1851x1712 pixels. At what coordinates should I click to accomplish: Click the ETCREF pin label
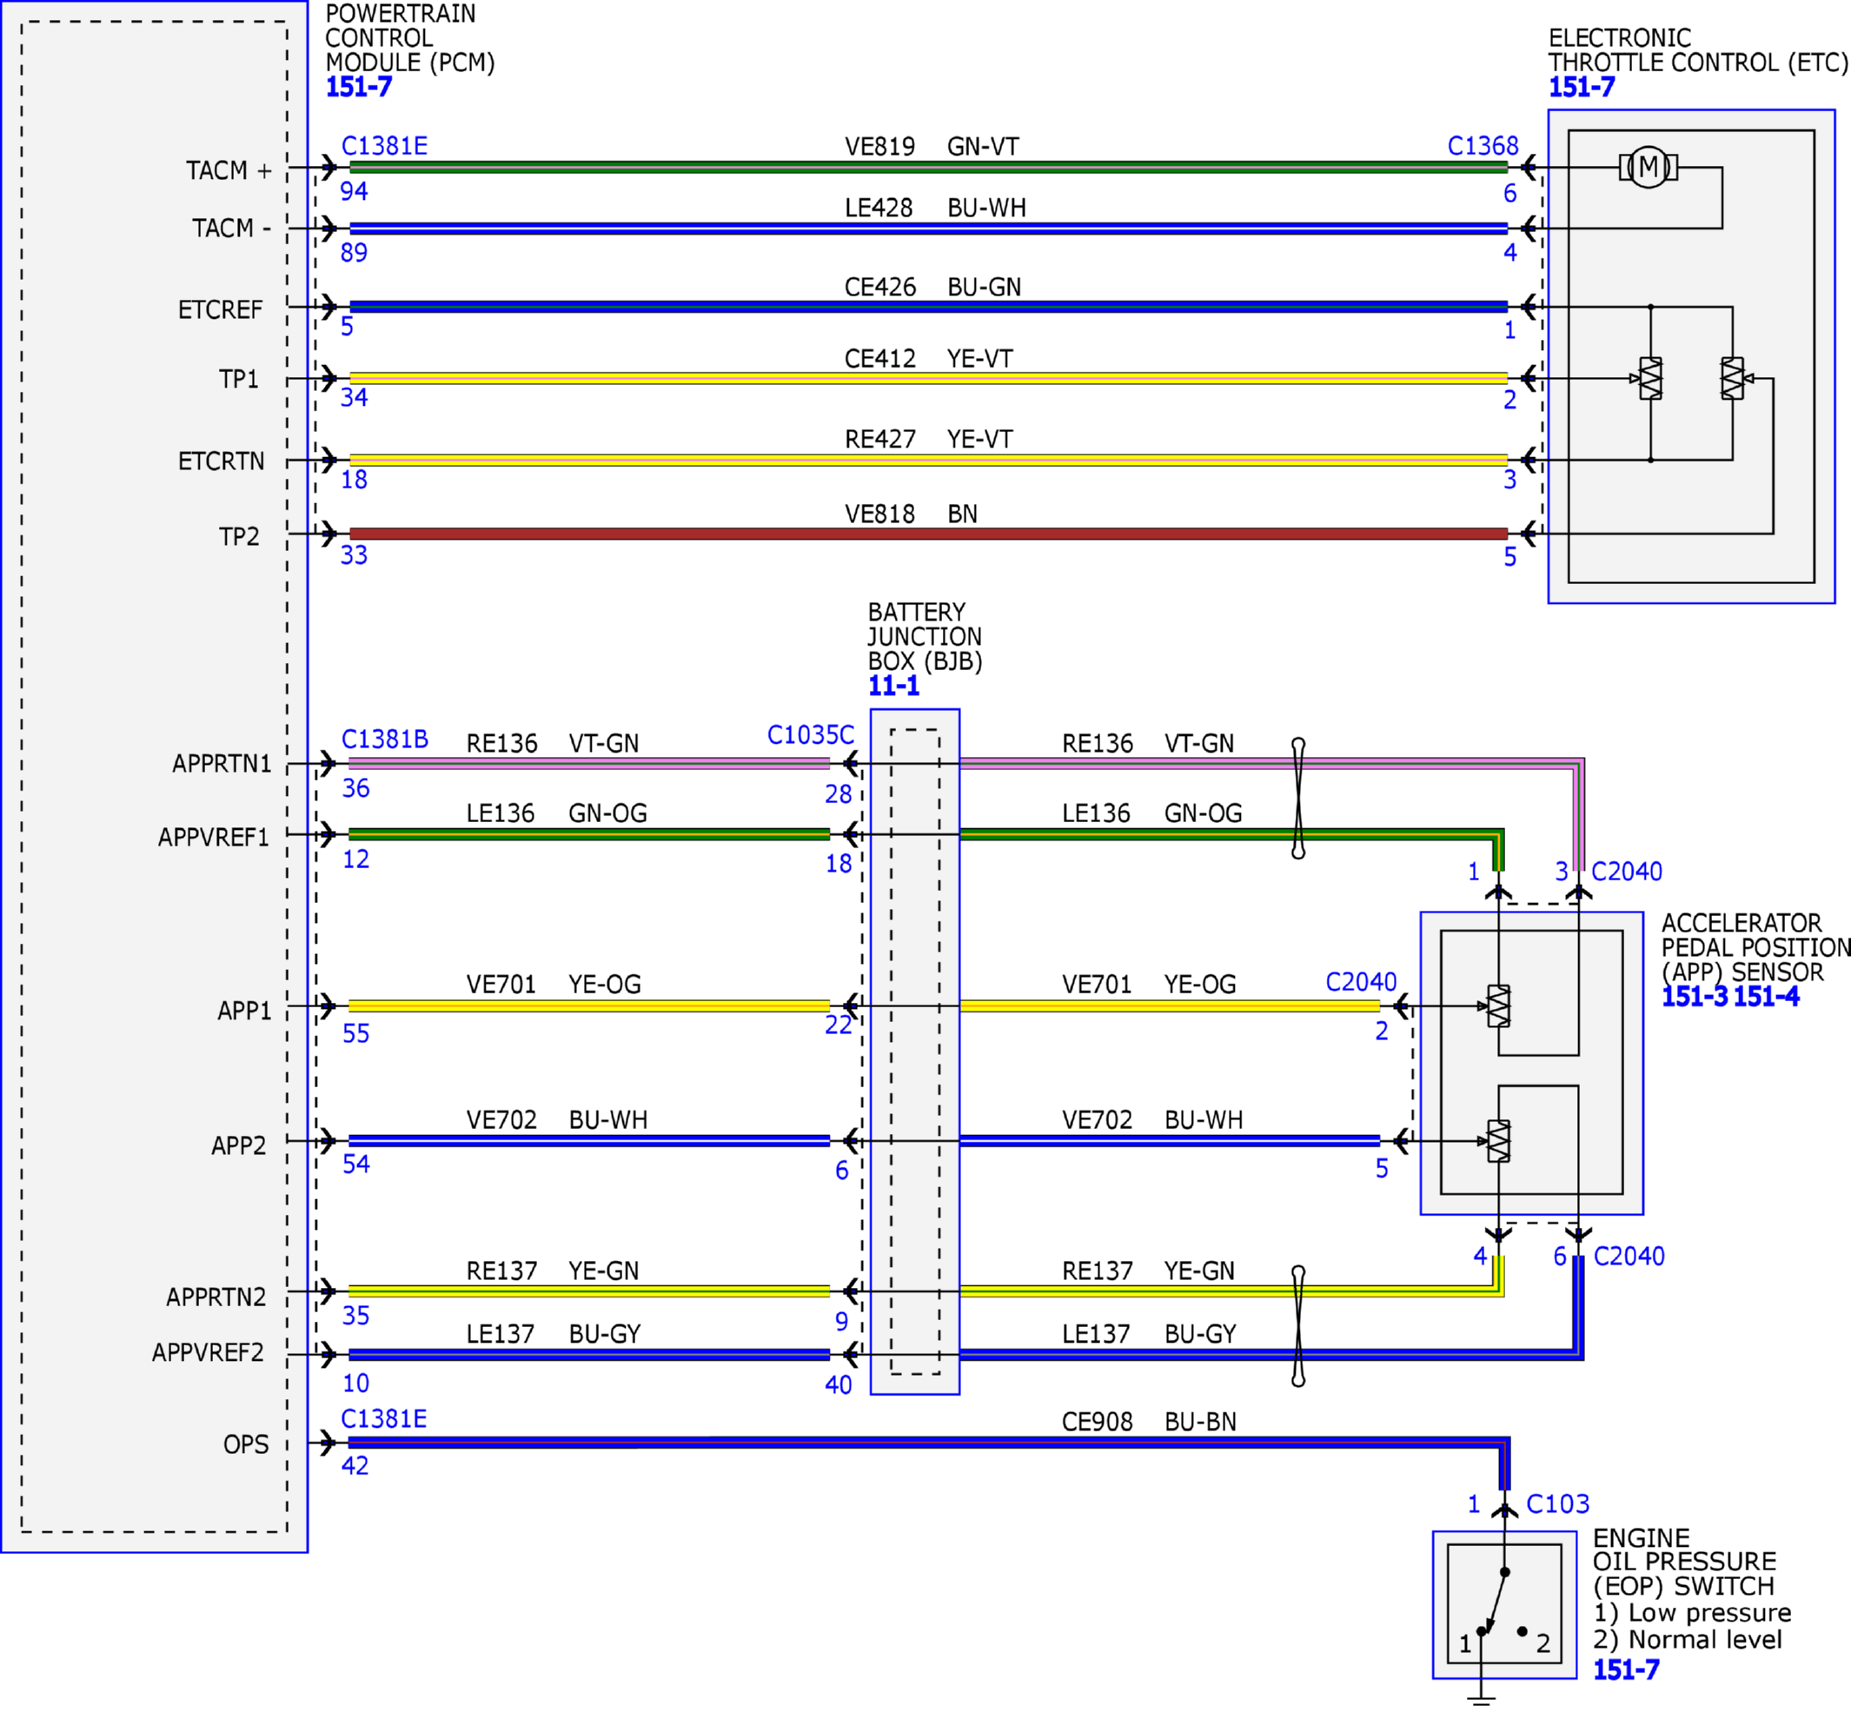pyautogui.click(x=221, y=309)
